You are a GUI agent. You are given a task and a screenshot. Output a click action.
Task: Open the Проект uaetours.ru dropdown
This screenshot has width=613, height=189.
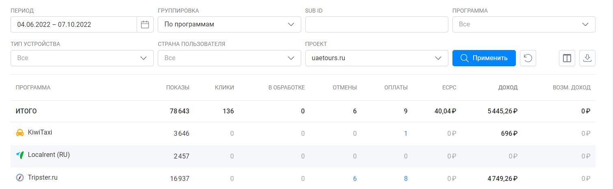[x=377, y=58]
